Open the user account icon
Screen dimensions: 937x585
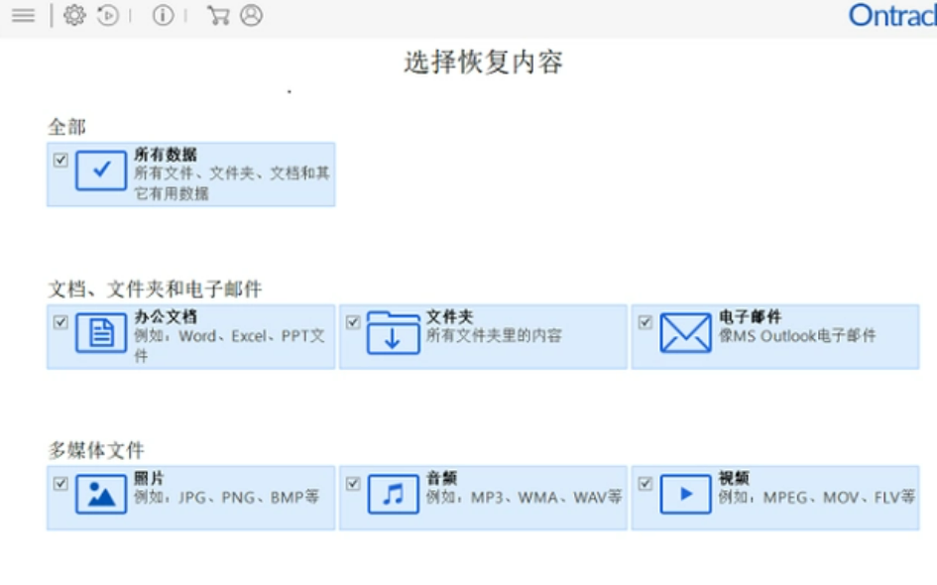coord(252,15)
